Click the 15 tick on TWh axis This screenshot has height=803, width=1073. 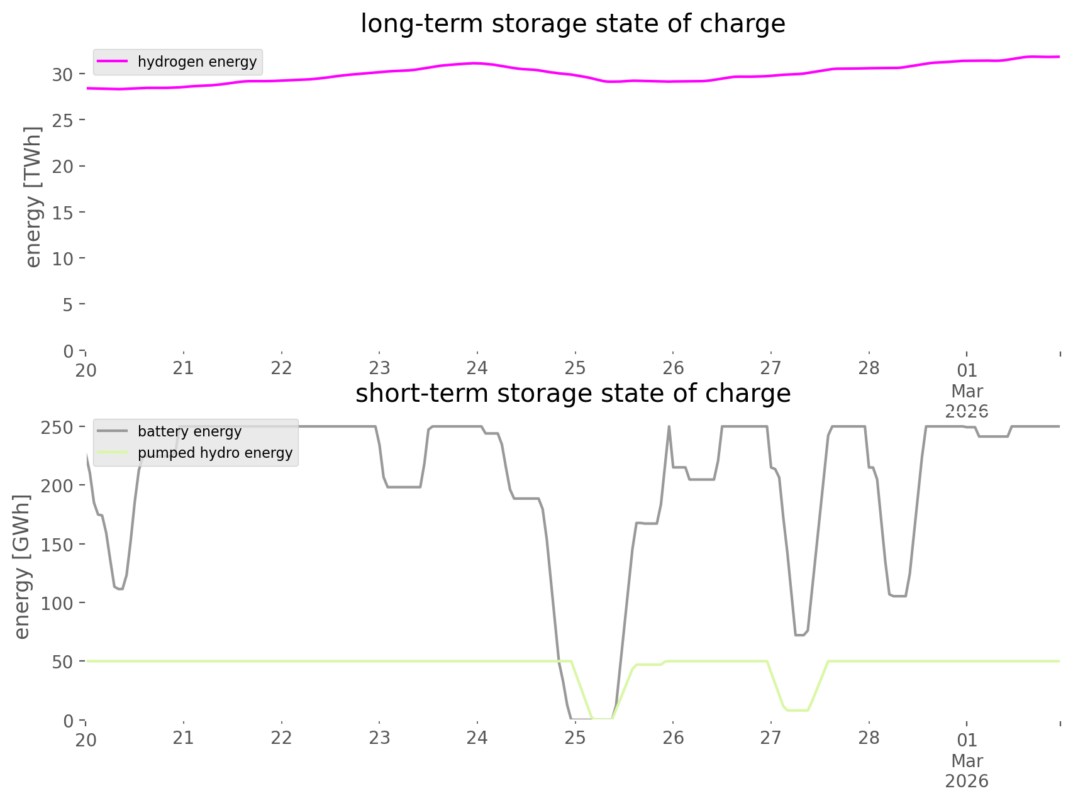pos(63,213)
